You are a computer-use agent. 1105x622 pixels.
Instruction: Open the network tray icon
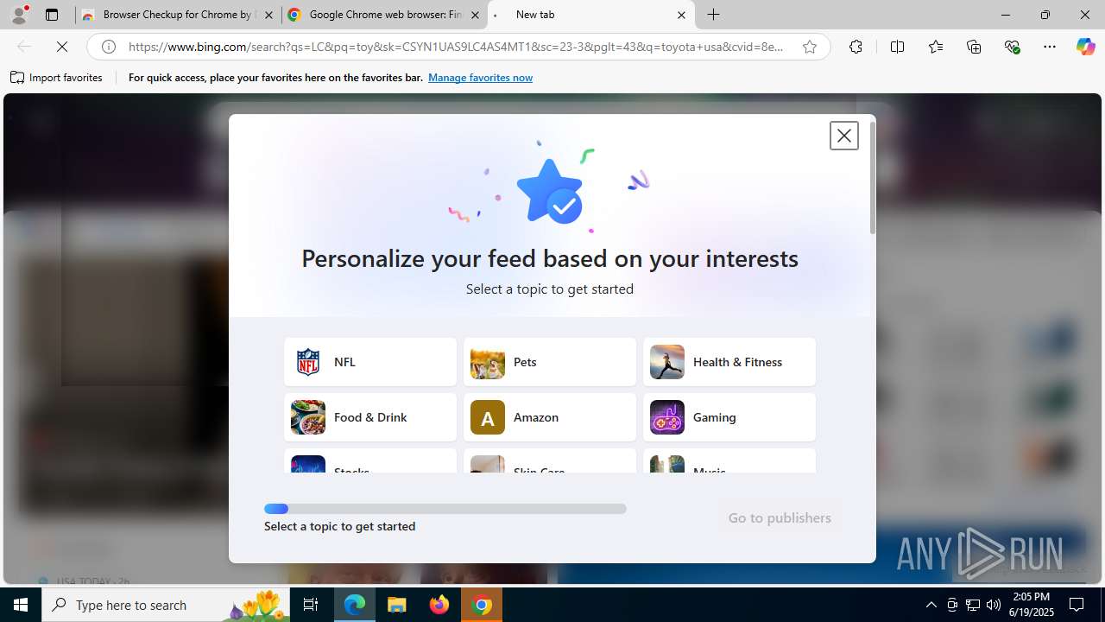click(x=973, y=605)
